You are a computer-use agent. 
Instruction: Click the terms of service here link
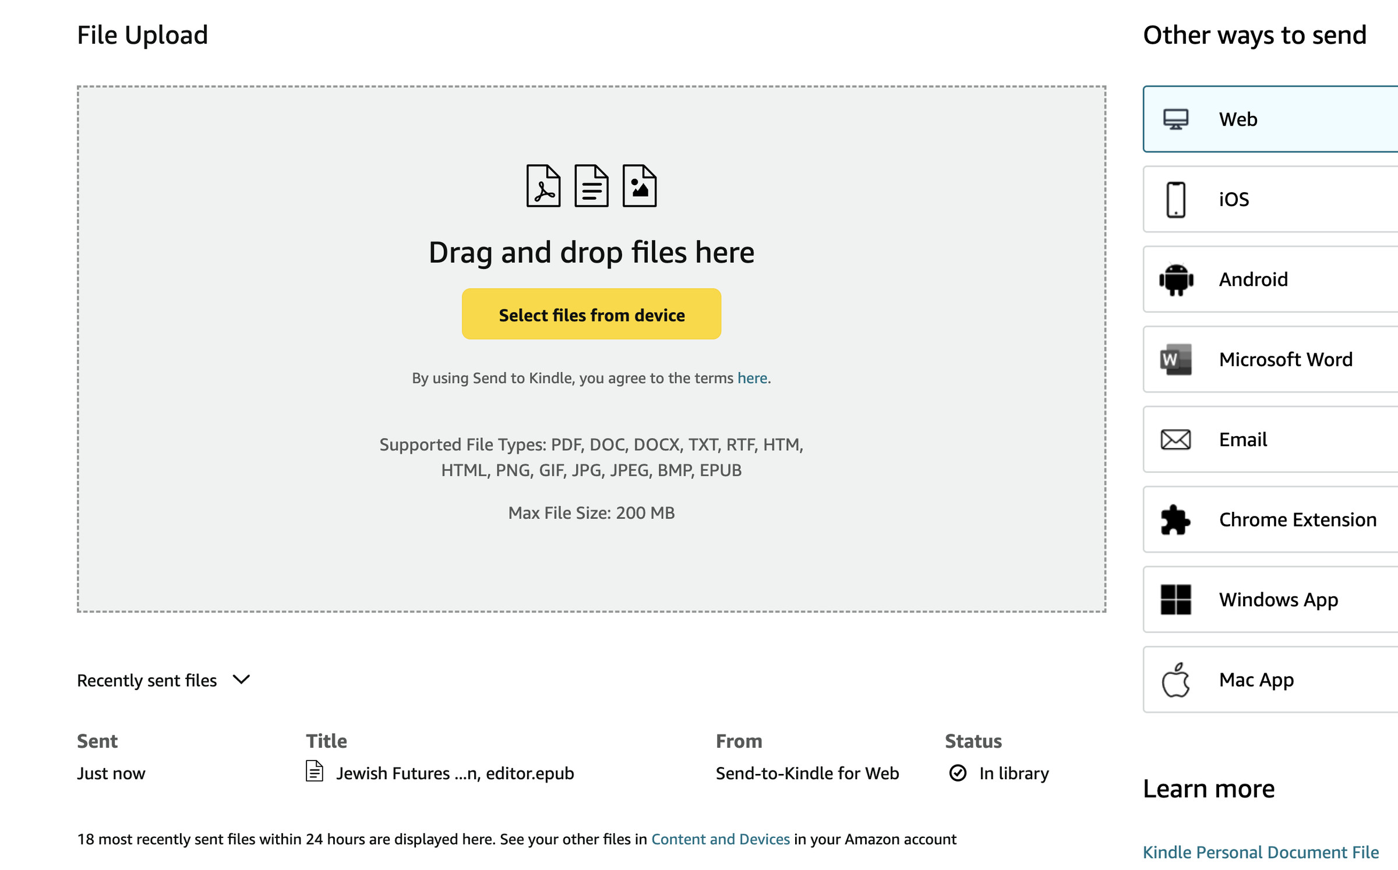click(x=751, y=378)
